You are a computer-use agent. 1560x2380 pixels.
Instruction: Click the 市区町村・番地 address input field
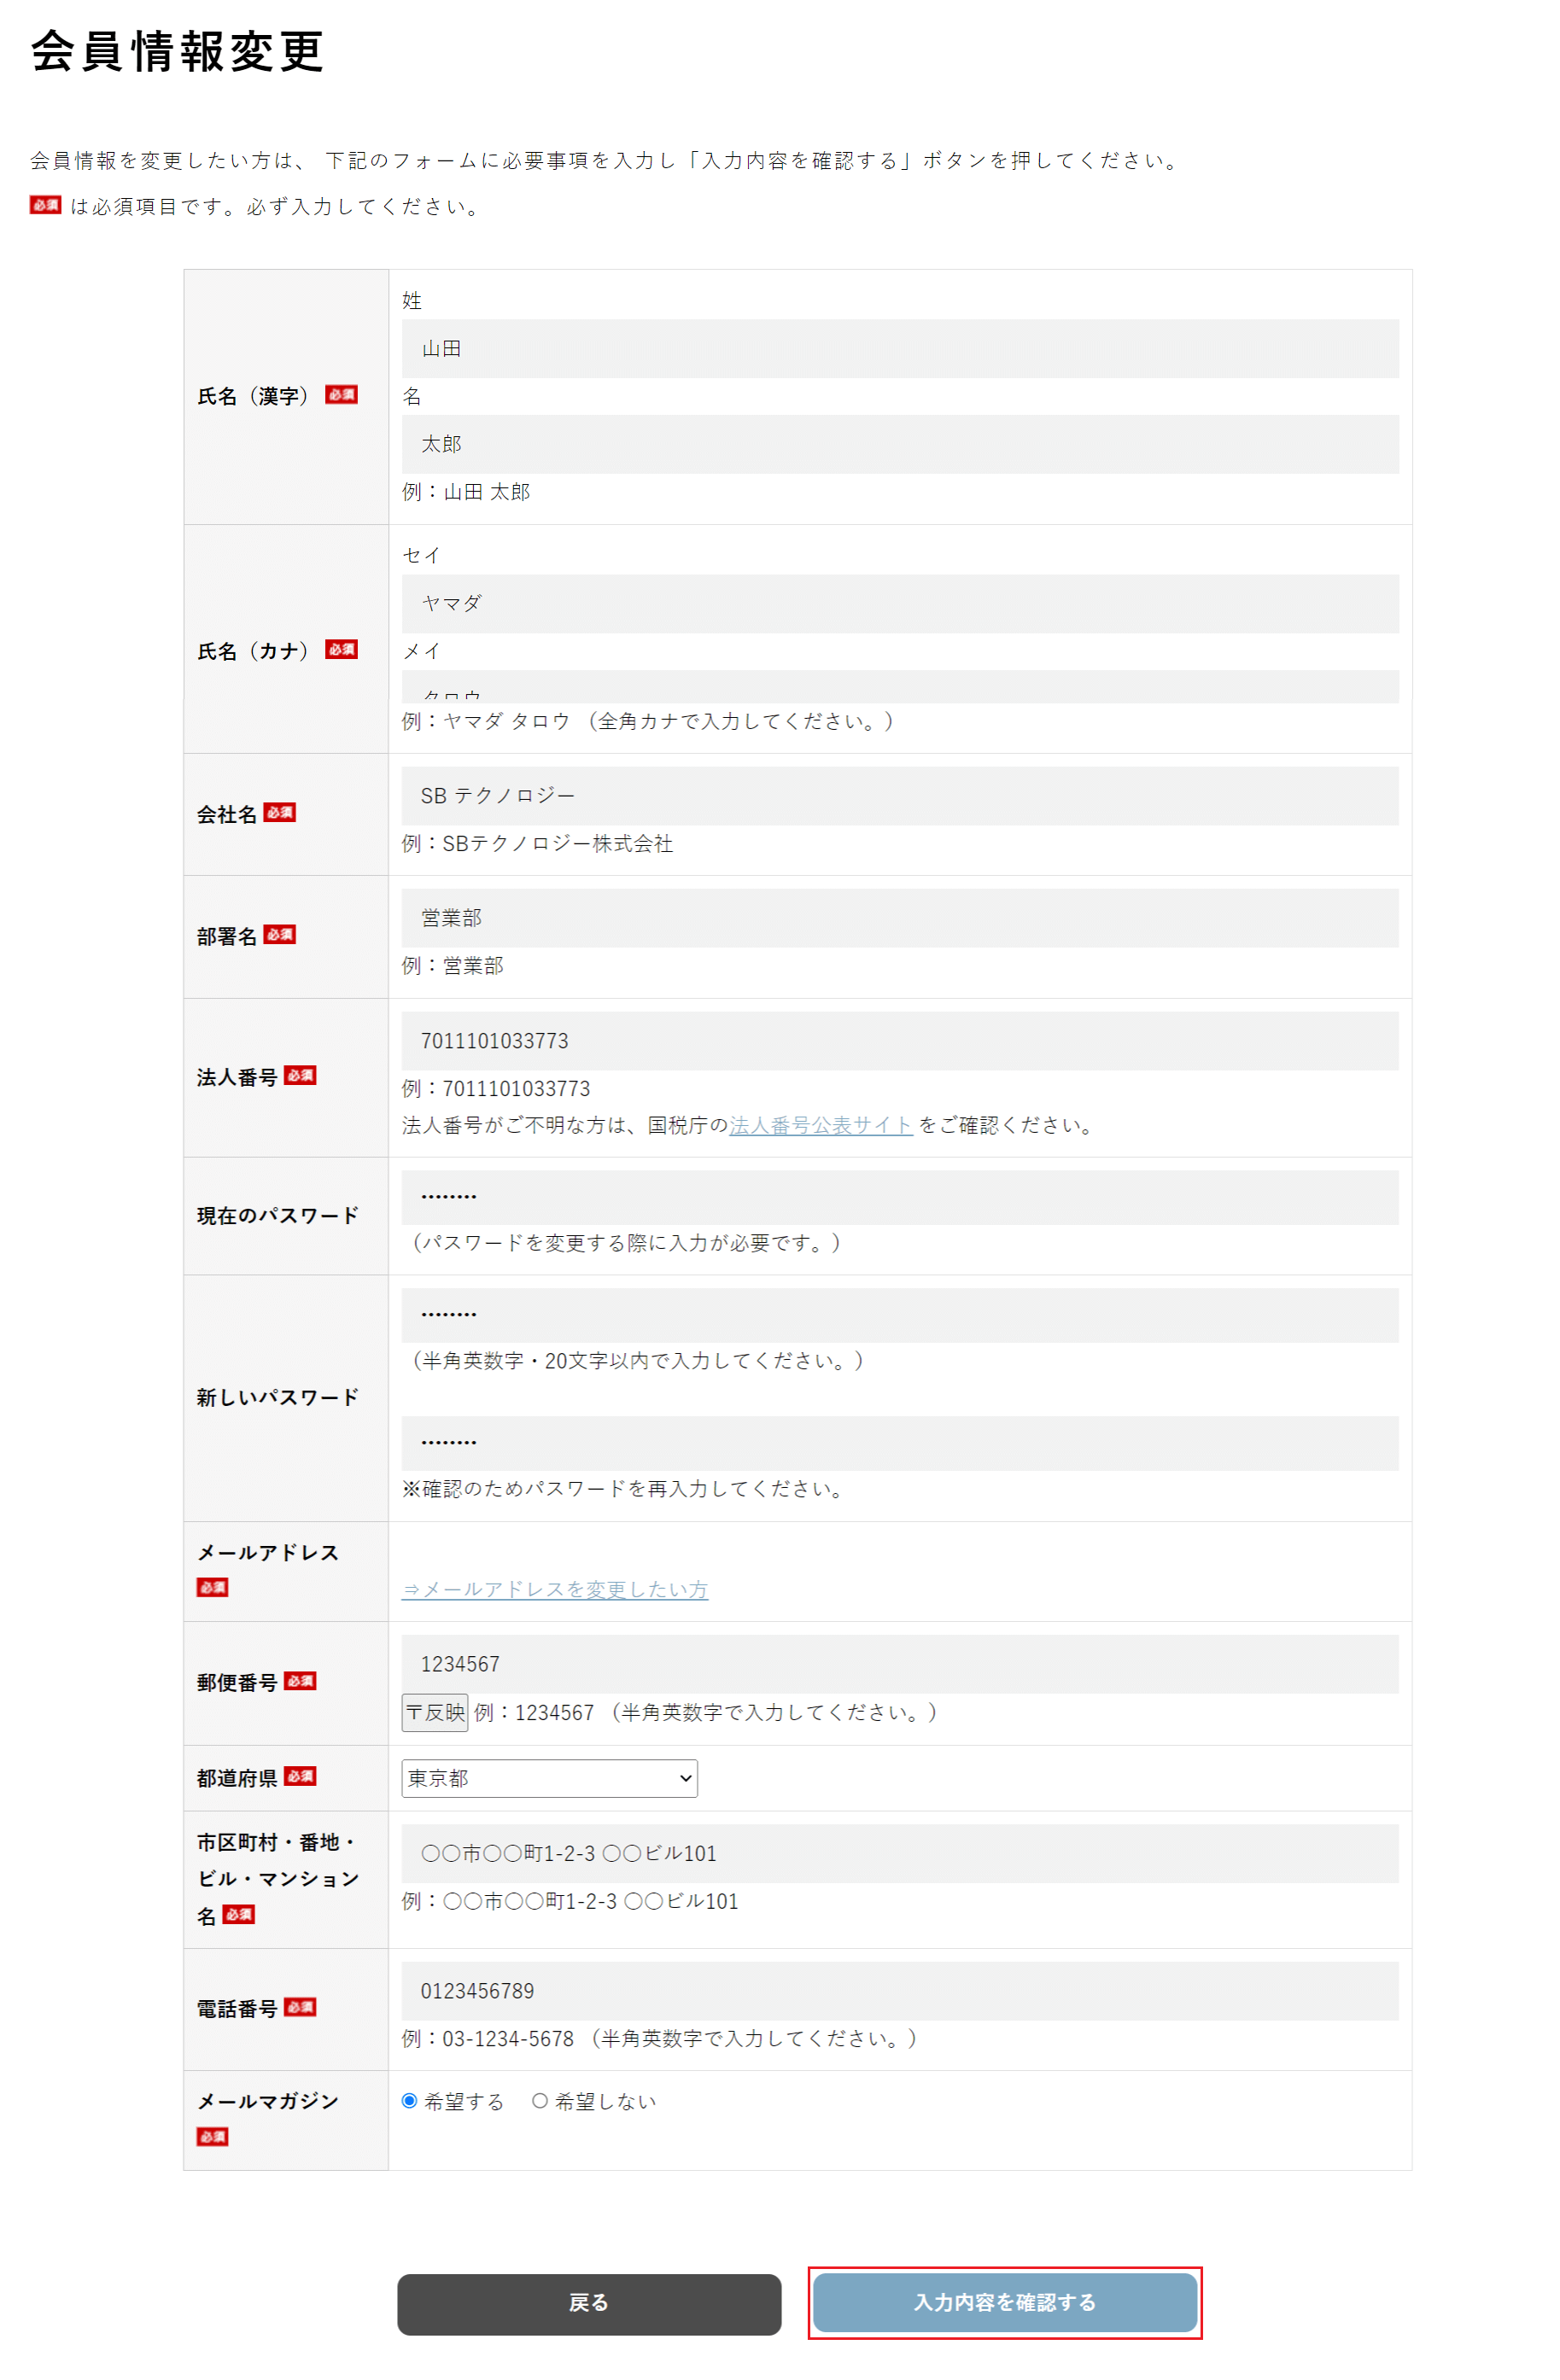[899, 1853]
